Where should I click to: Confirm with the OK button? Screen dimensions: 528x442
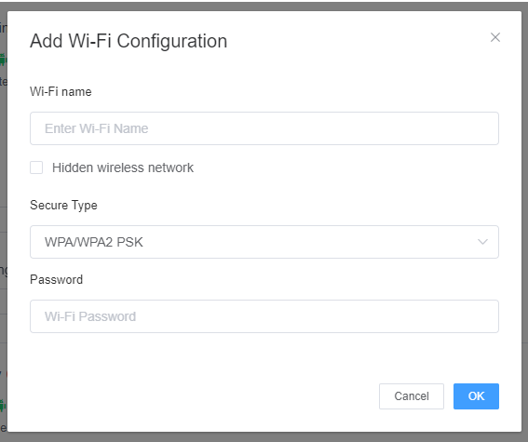pyautogui.click(x=476, y=396)
